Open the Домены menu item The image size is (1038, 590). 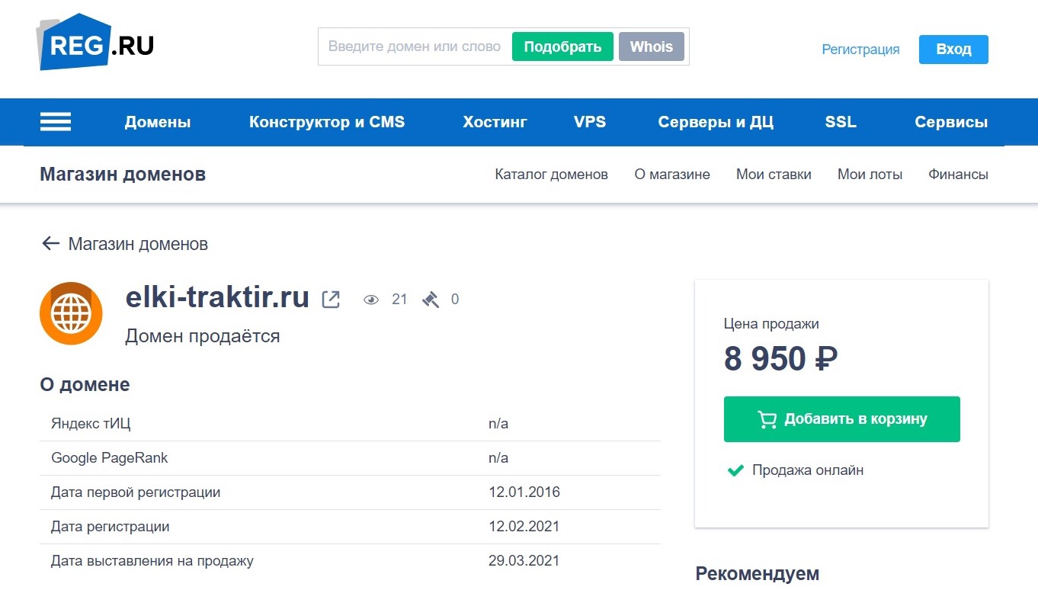click(x=158, y=121)
